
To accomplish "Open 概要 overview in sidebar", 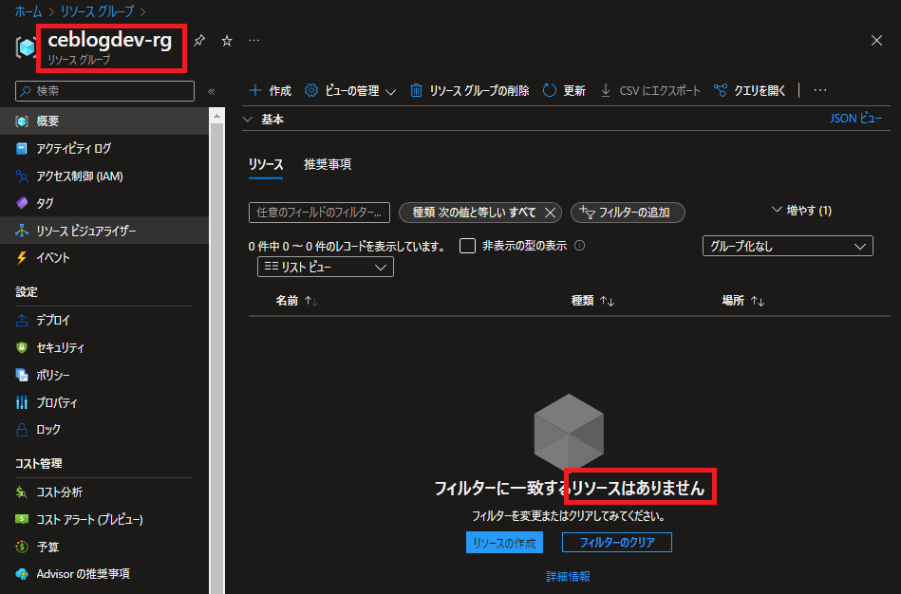I will point(104,121).
